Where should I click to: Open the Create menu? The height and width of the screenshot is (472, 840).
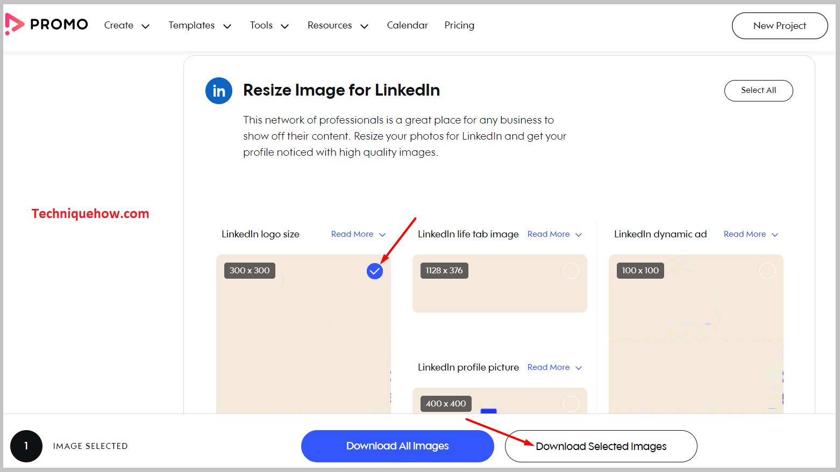click(126, 25)
